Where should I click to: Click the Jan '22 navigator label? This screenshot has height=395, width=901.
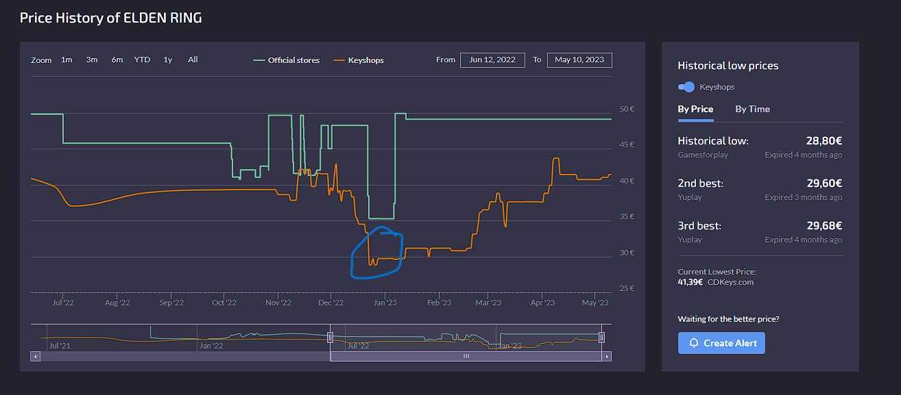(x=211, y=346)
